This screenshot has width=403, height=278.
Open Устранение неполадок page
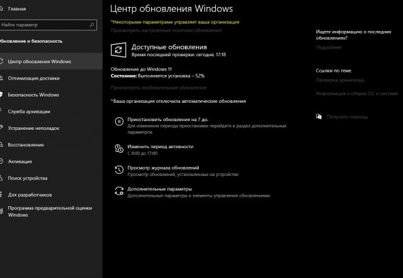[x=51, y=128]
